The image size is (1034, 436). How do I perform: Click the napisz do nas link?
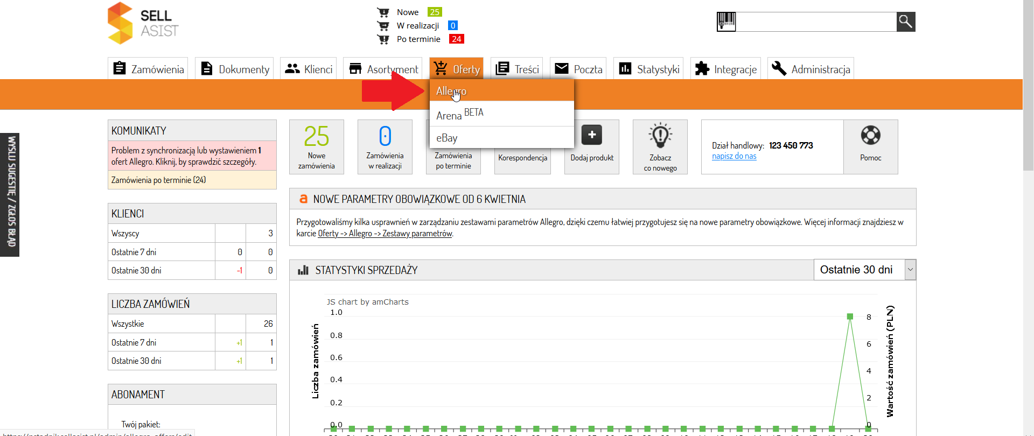pyautogui.click(x=734, y=156)
